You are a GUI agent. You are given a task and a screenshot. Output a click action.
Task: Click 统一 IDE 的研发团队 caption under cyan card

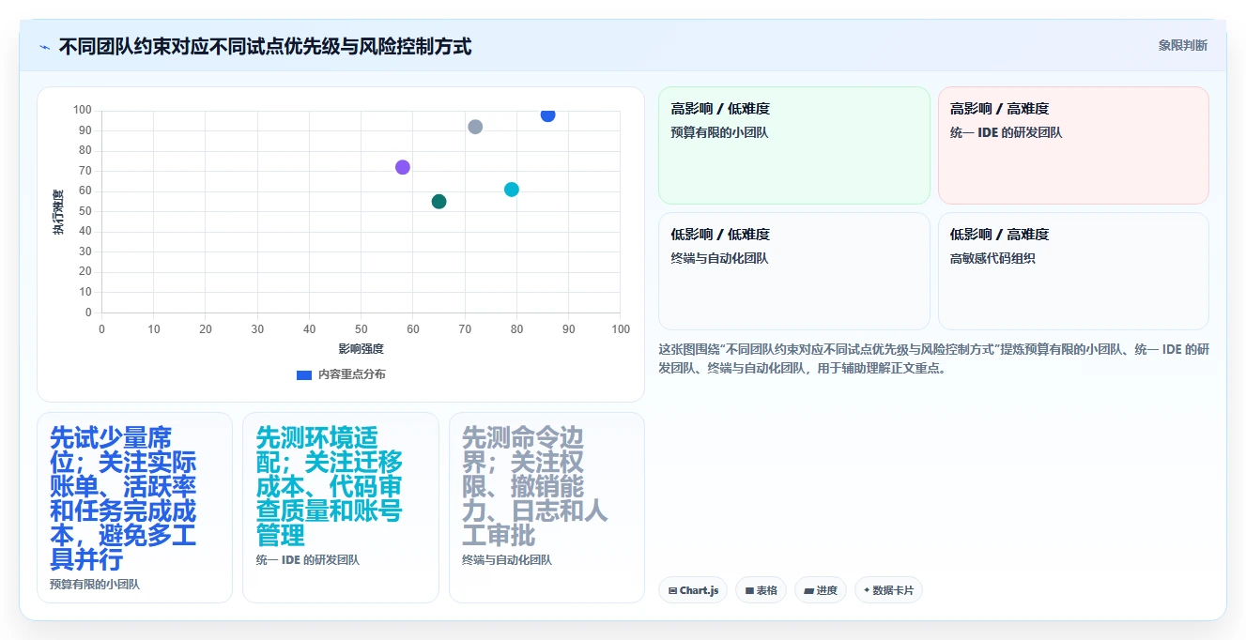pos(308,559)
